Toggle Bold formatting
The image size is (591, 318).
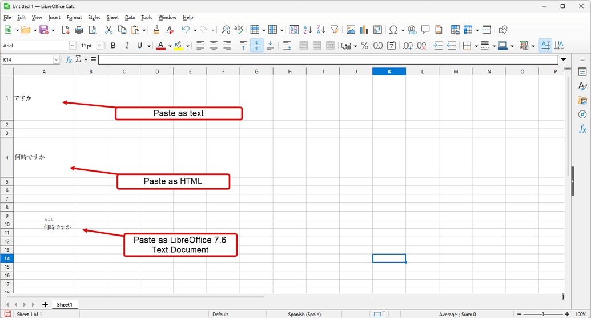click(x=113, y=46)
